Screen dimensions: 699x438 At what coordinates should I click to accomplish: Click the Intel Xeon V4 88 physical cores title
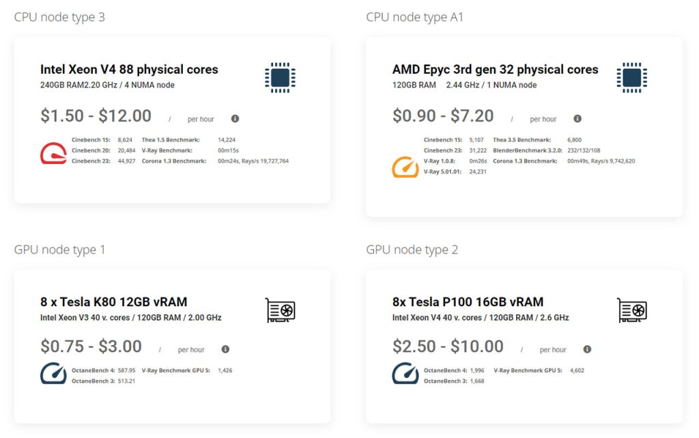[x=128, y=69]
